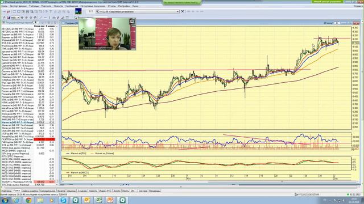Open Skype from the taskbar
This screenshot has width=364, height=204.
pos(63,200)
